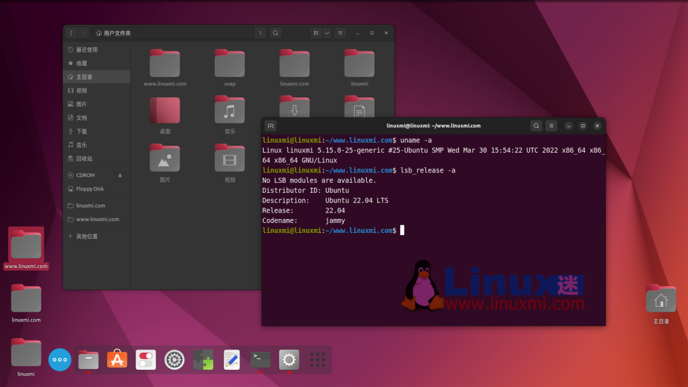Open the view options dropdown chevron

326,32
